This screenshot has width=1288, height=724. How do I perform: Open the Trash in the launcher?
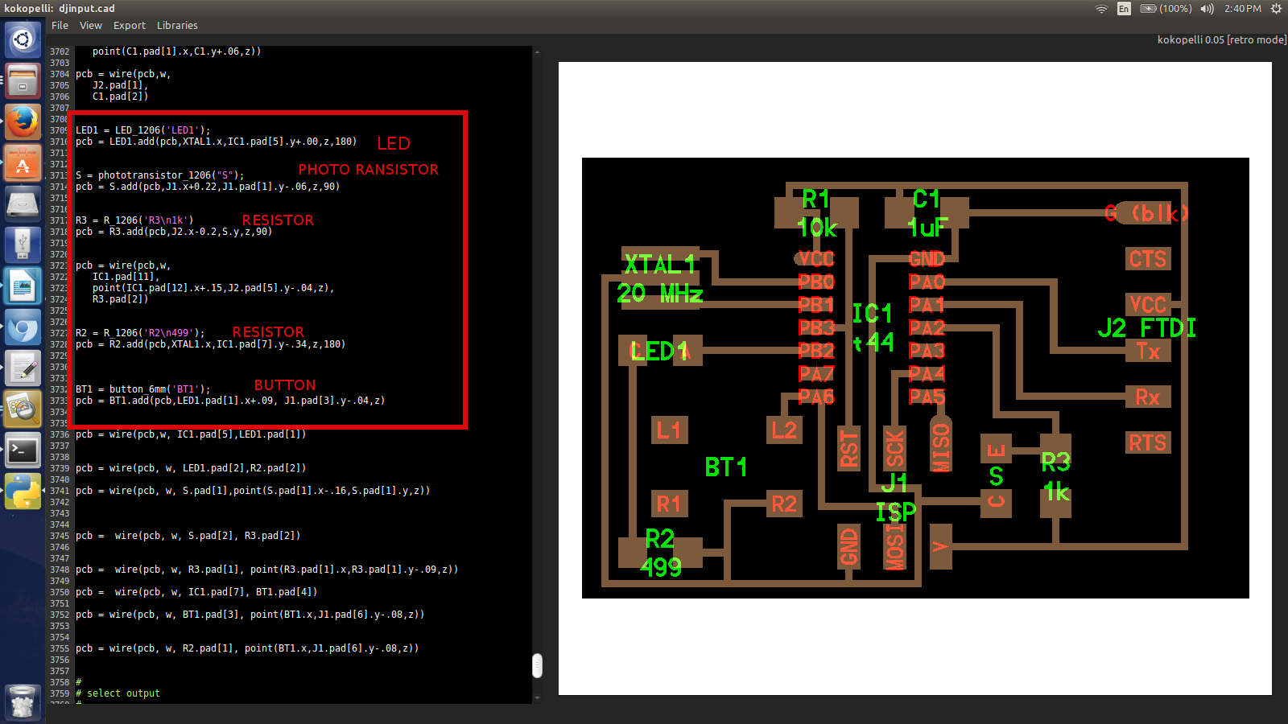pyautogui.click(x=23, y=702)
